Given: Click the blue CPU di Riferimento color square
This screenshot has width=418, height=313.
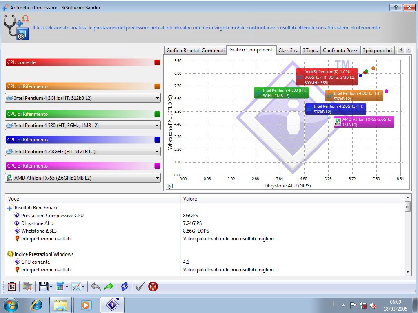Looking at the screenshot, I should (x=157, y=140).
